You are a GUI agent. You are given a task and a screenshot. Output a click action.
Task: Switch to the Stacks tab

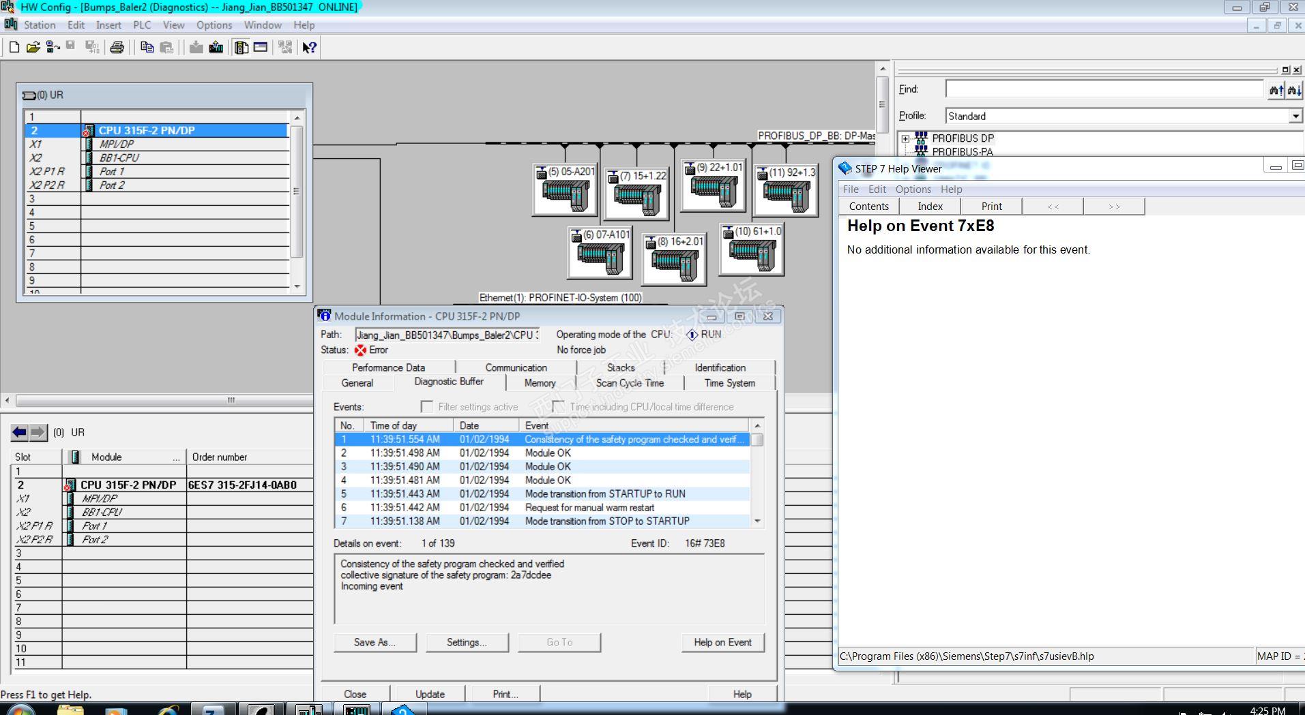(621, 367)
